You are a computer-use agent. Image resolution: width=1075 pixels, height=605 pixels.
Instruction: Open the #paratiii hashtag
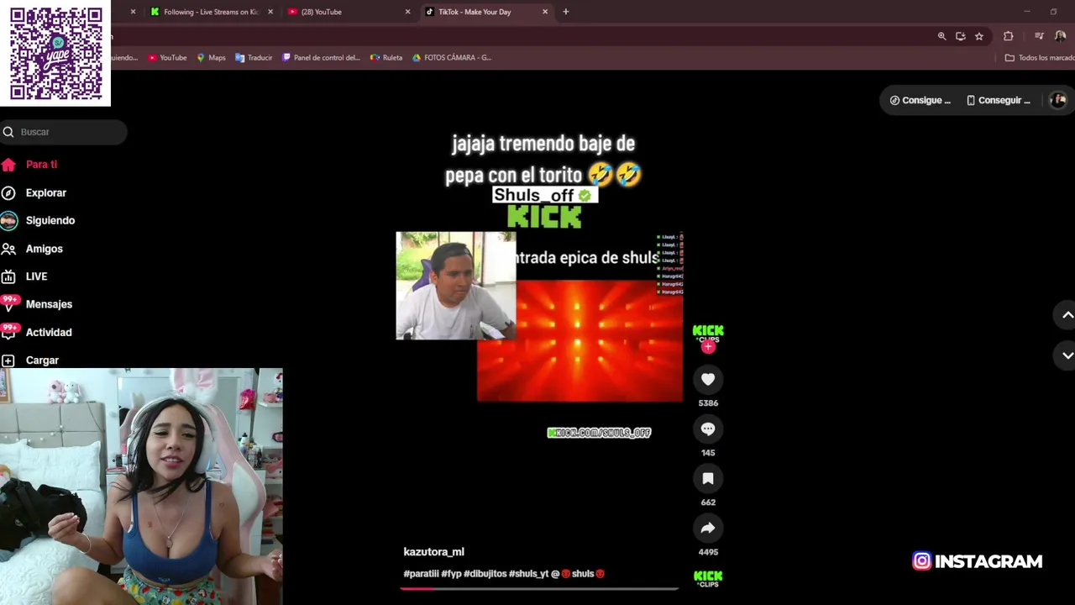421,574
